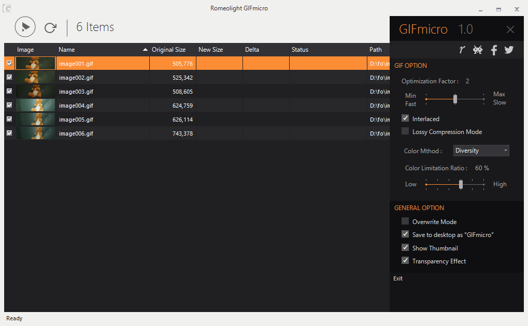528x326 pixels.
Task: Click the GIFmicro app icon top left
Action: [x=6, y=8]
